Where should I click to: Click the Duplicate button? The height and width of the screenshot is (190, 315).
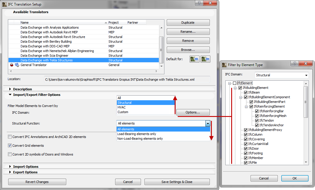pyautogui.click(x=188, y=23)
